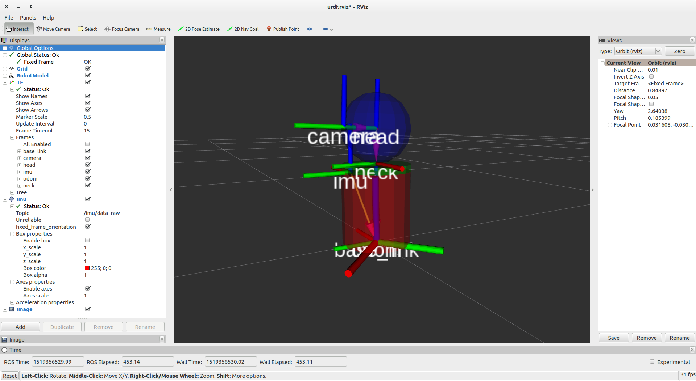696x381 pixels.
Task: Close the Image panel
Action: [162, 339]
